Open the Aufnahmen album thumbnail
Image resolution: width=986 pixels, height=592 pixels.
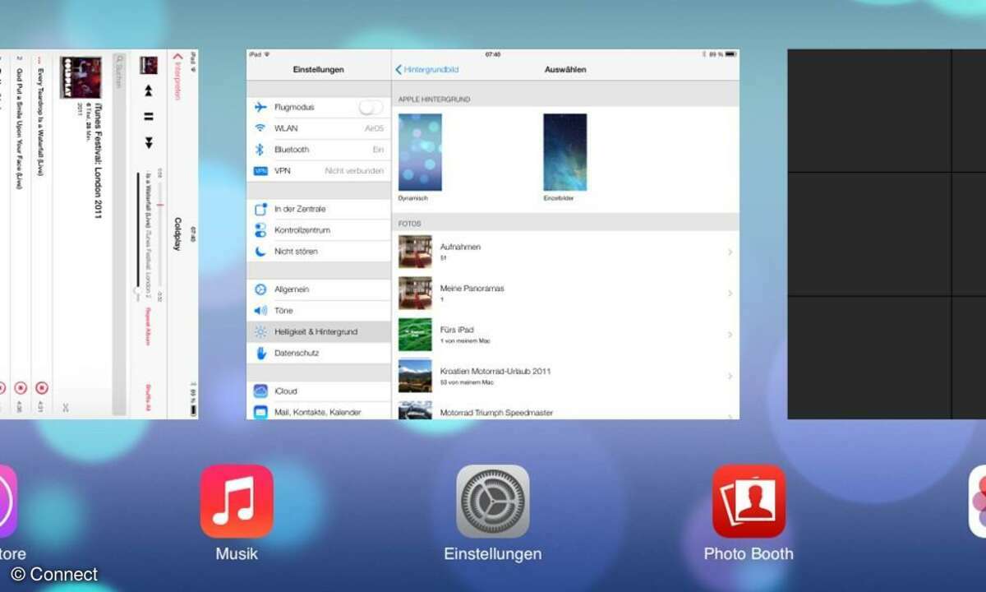click(x=415, y=252)
